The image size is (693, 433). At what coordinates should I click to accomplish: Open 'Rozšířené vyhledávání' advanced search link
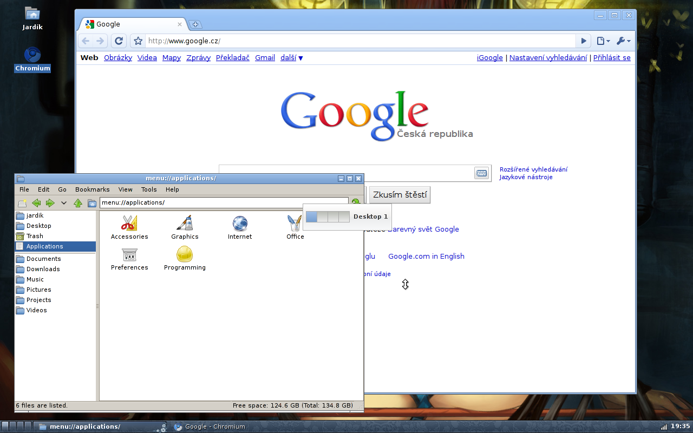click(533, 169)
